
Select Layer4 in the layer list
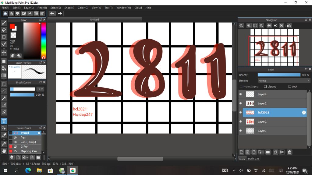[272, 94]
